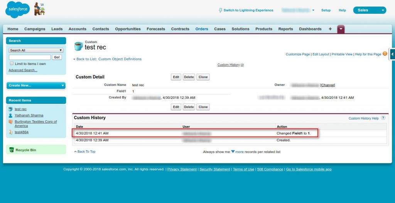Open the Contacts tab
Screen dimensions: 395x203
point(101,29)
